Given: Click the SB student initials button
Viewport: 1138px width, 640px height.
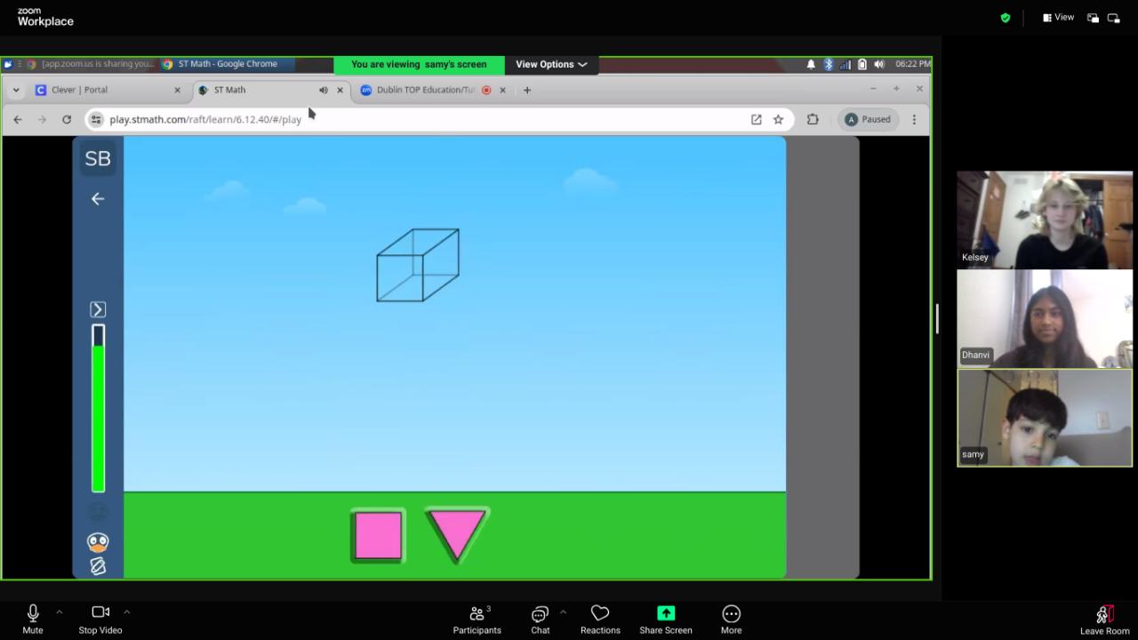Looking at the screenshot, I should [98, 159].
